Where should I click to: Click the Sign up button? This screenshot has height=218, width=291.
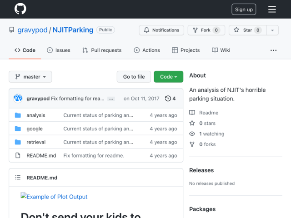tap(244, 9)
